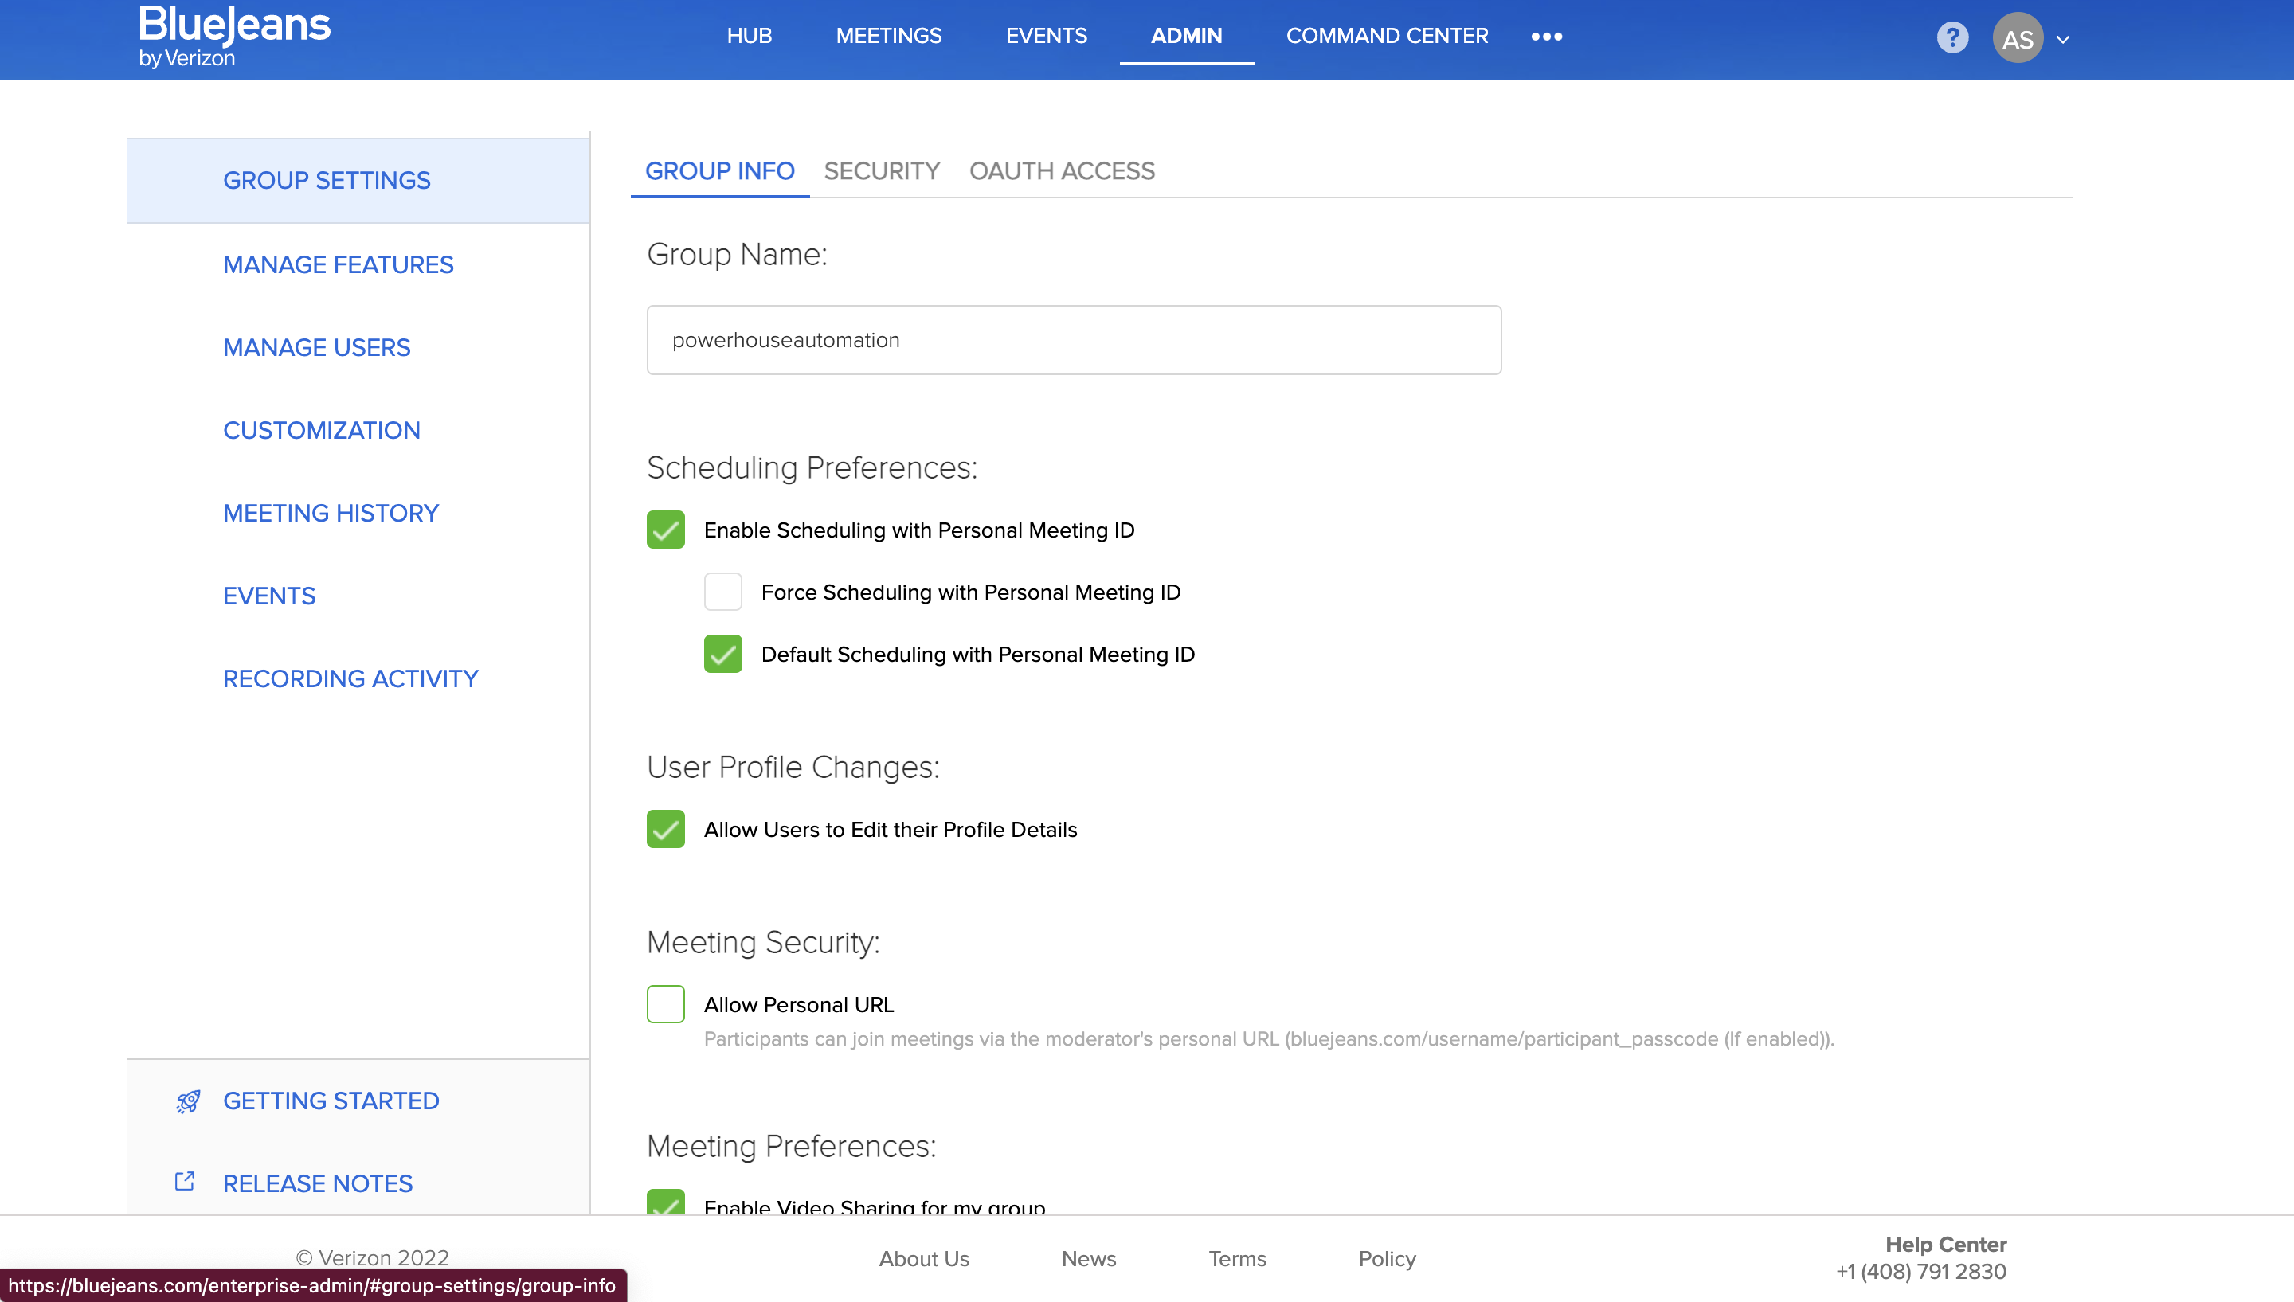The width and height of the screenshot is (2294, 1302).
Task: Check Force Scheduling with Personal Meeting ID
Action: click(722, 592)
